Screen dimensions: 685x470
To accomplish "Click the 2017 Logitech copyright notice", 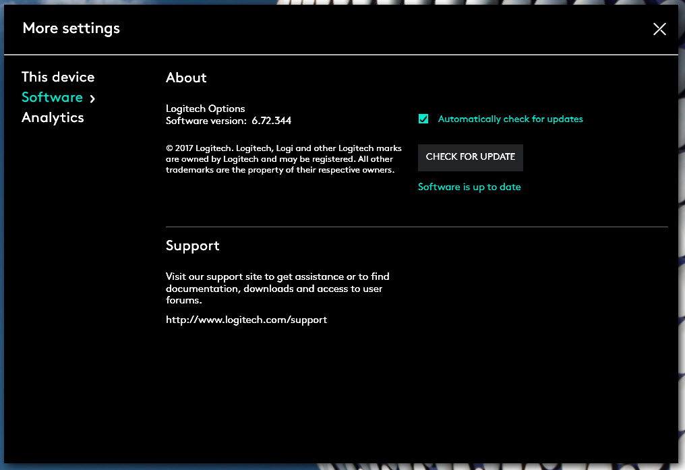I will click(284, 159).
